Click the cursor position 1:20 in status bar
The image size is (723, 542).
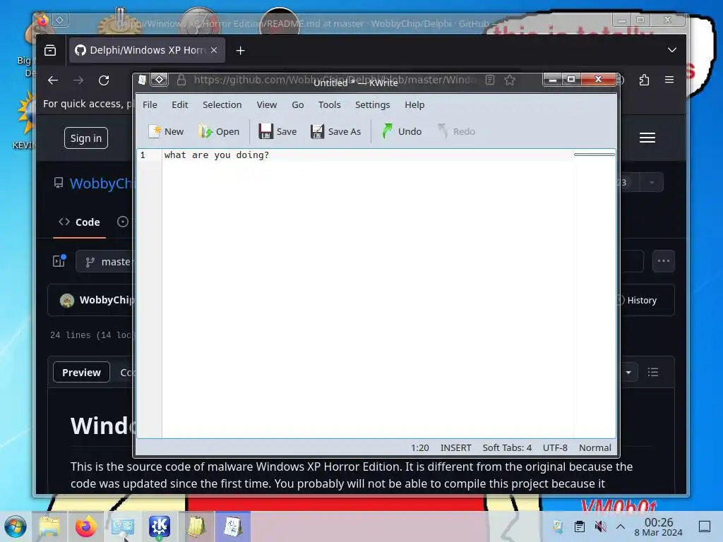[x=419, y=447]
